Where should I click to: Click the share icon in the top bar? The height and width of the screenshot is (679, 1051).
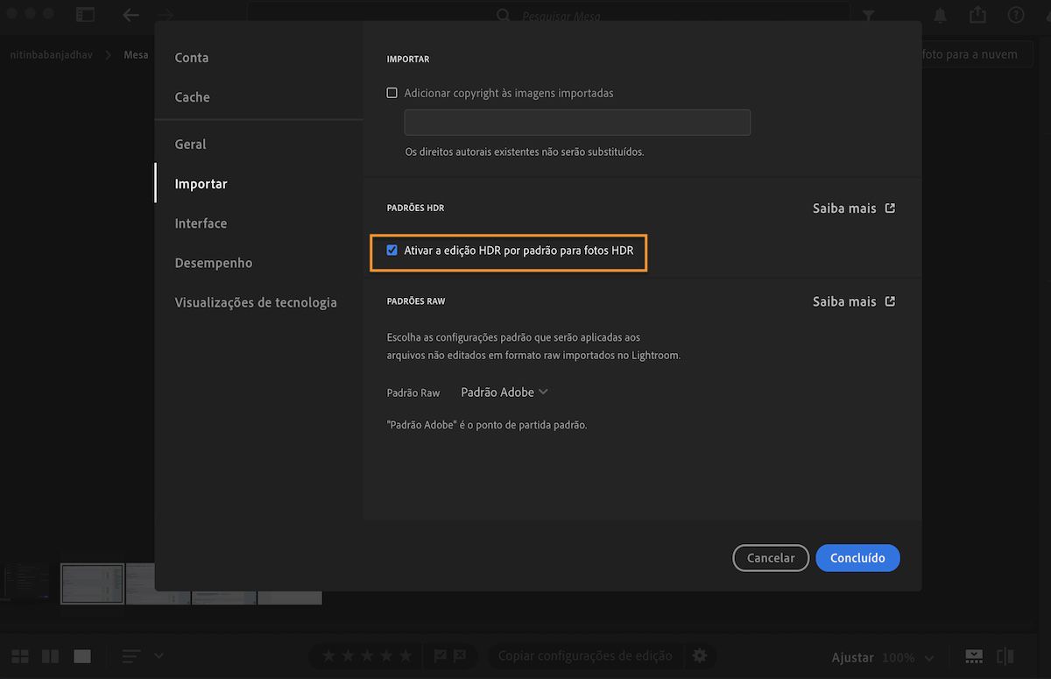pyautogui.click(x=977, y=14)
